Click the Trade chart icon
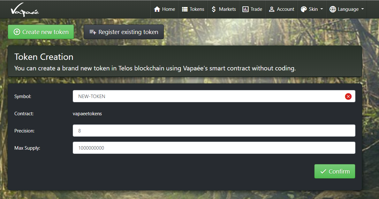Screen dimensions: 379x199 point(245,9)
